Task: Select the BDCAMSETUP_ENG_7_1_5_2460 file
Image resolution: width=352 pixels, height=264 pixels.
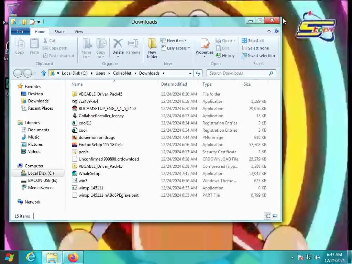Action: pyautogui.click(x=104, y=108)
